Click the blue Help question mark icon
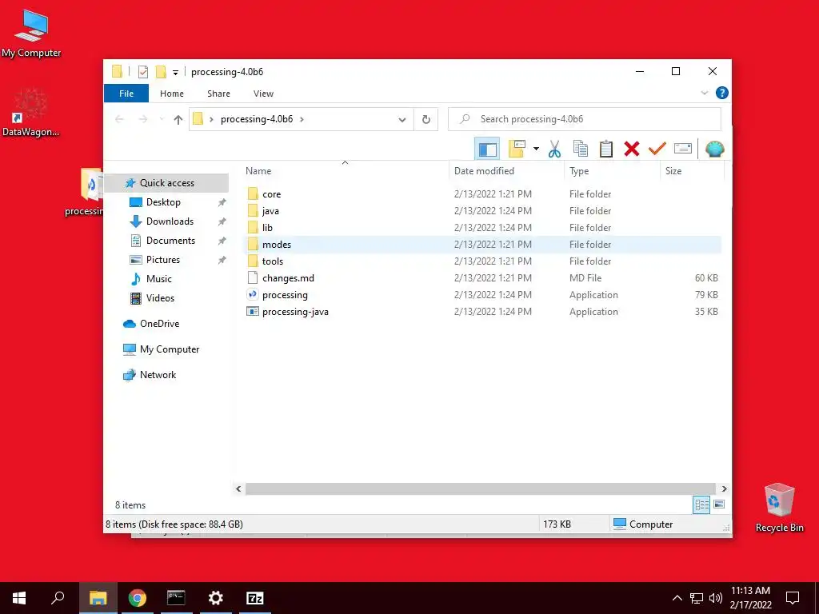The height and width of the screenshot is (614, 819). (x=722, y=93)
